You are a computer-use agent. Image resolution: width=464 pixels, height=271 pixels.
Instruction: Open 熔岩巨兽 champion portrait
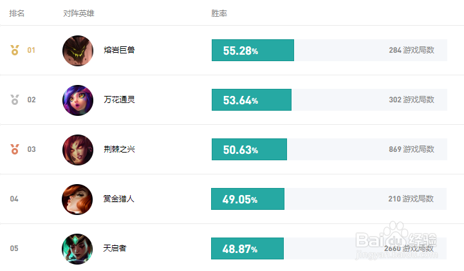point(78,51)
